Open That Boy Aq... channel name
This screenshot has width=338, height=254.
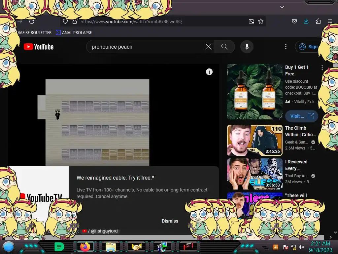pyautogui.click(x=297, y=176)
